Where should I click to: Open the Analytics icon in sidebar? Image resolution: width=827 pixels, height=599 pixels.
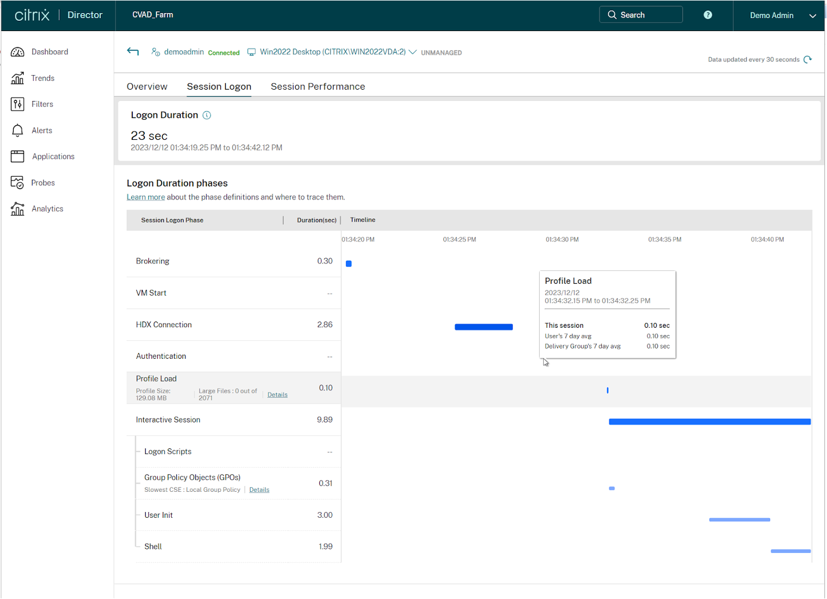tap(17, 209)
